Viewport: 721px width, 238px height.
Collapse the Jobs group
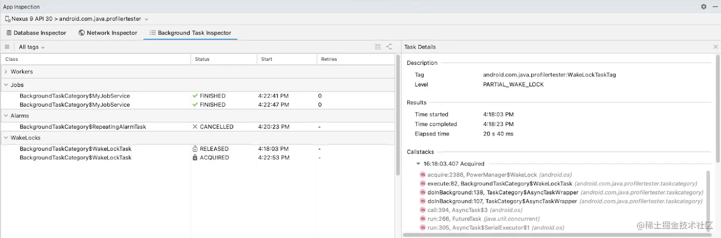[x=6, y=85]
